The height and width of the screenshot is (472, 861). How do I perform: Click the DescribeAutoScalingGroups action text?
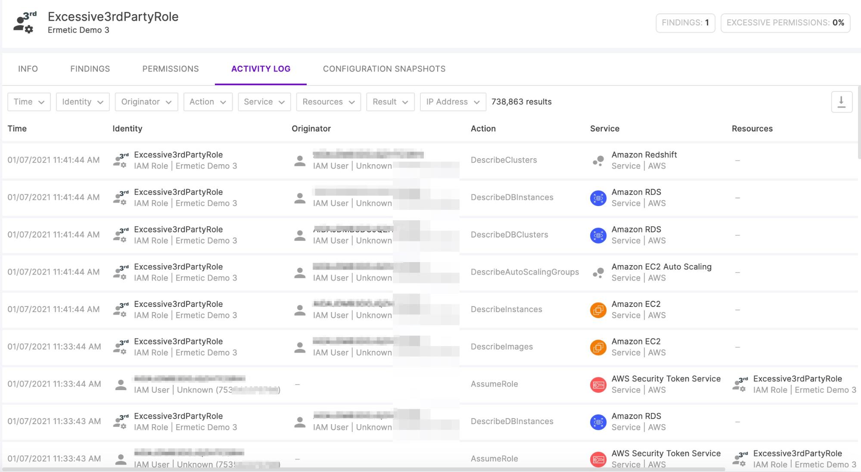click(x=525, y=272)
